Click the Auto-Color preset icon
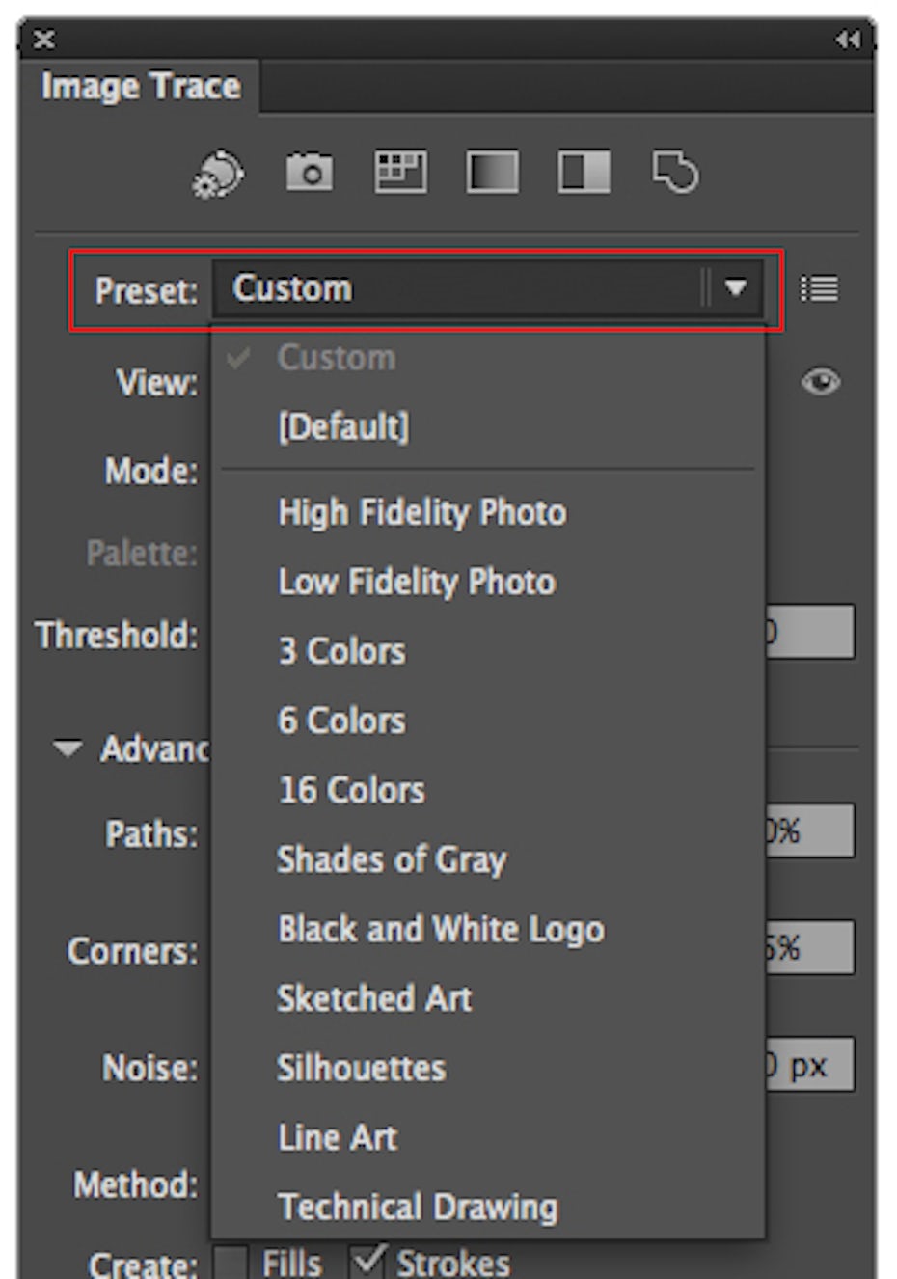 (219, 174)
